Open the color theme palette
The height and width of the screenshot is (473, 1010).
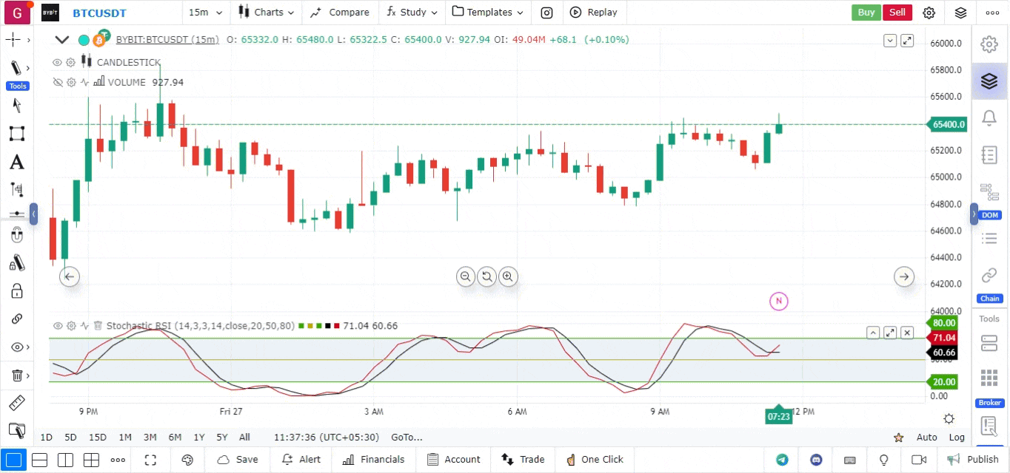187,460
